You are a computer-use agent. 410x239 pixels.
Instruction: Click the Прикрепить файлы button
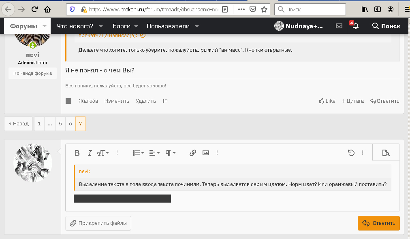pos(98,223)
